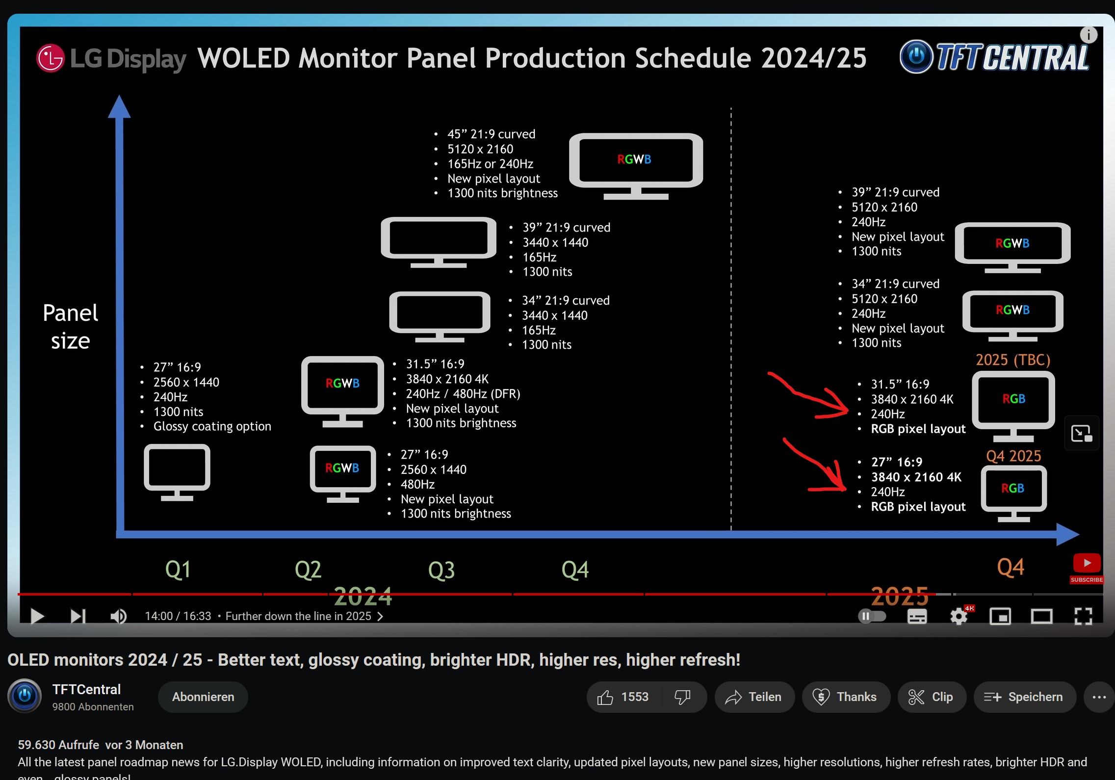Screen dimensions: 1115x780
Task: Mute the video volume
Action: point(118,616)
